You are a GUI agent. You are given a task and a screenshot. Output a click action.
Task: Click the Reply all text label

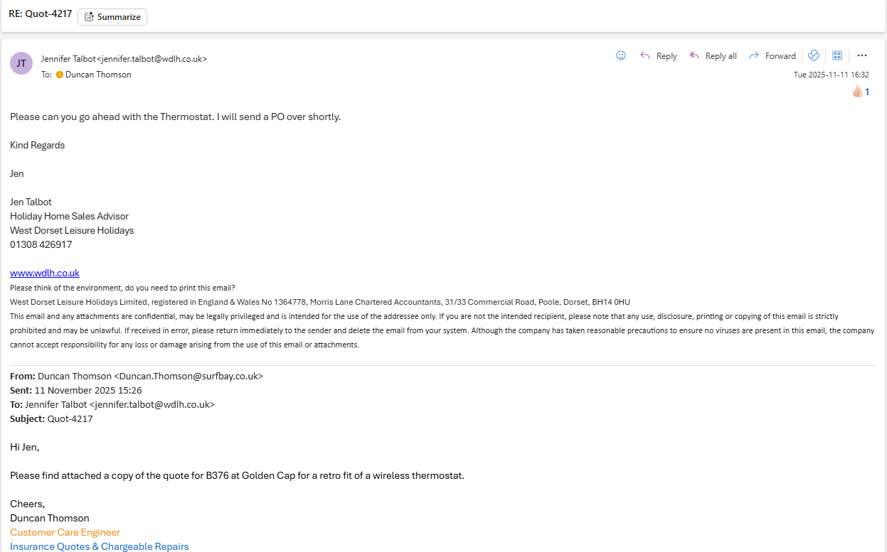pyautogui.click(x=721, y=56)
